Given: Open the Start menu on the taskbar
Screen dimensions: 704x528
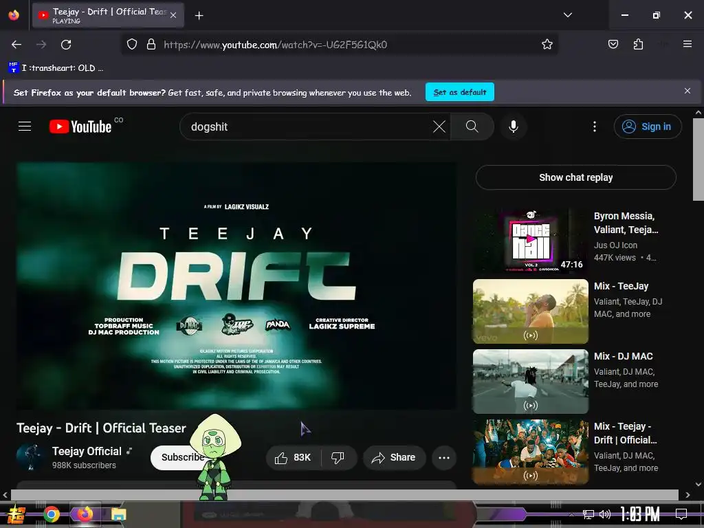Looking at the screenshot, I should click(x=16, y=514).
